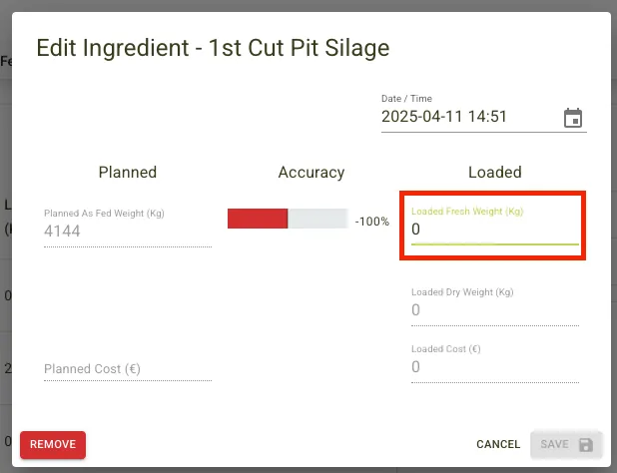Click the floppy disk save icon
617x473 pixels.
(586, 445)
